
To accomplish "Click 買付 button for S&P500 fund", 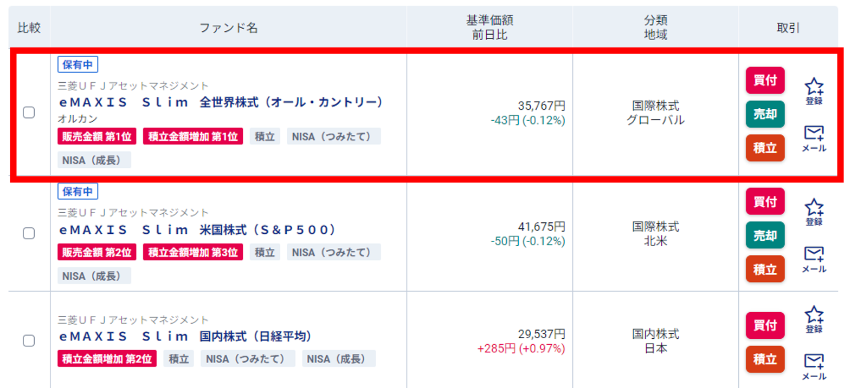I will 765,202.
